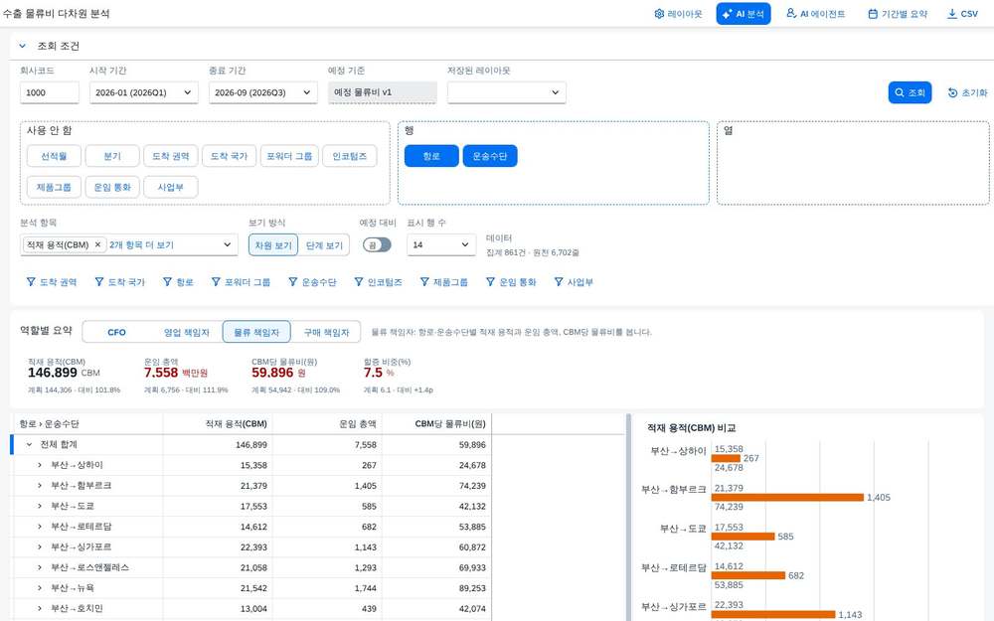Click the 운임 총액 column header
This screenshot has height=621, width=994.
pyautogui.click(x=327, y=424)
